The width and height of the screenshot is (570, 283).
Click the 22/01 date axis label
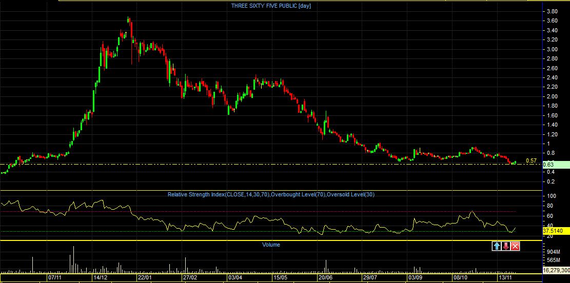coord(144,277)
